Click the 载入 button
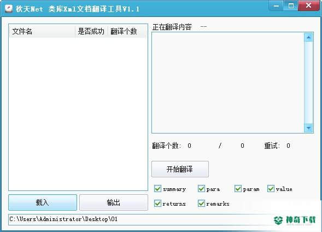322x232 pixels. tap(43, 202)
